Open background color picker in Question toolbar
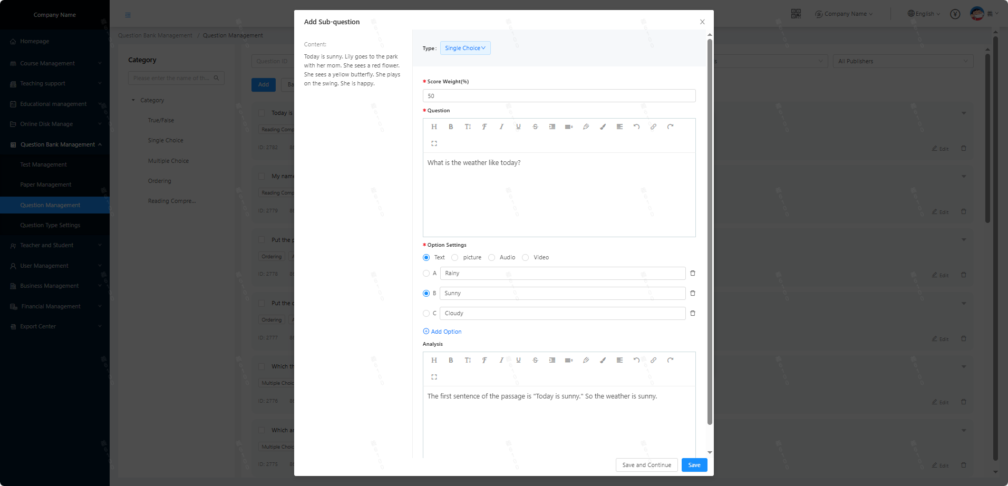1008x486 pixels. coord(603,127)
